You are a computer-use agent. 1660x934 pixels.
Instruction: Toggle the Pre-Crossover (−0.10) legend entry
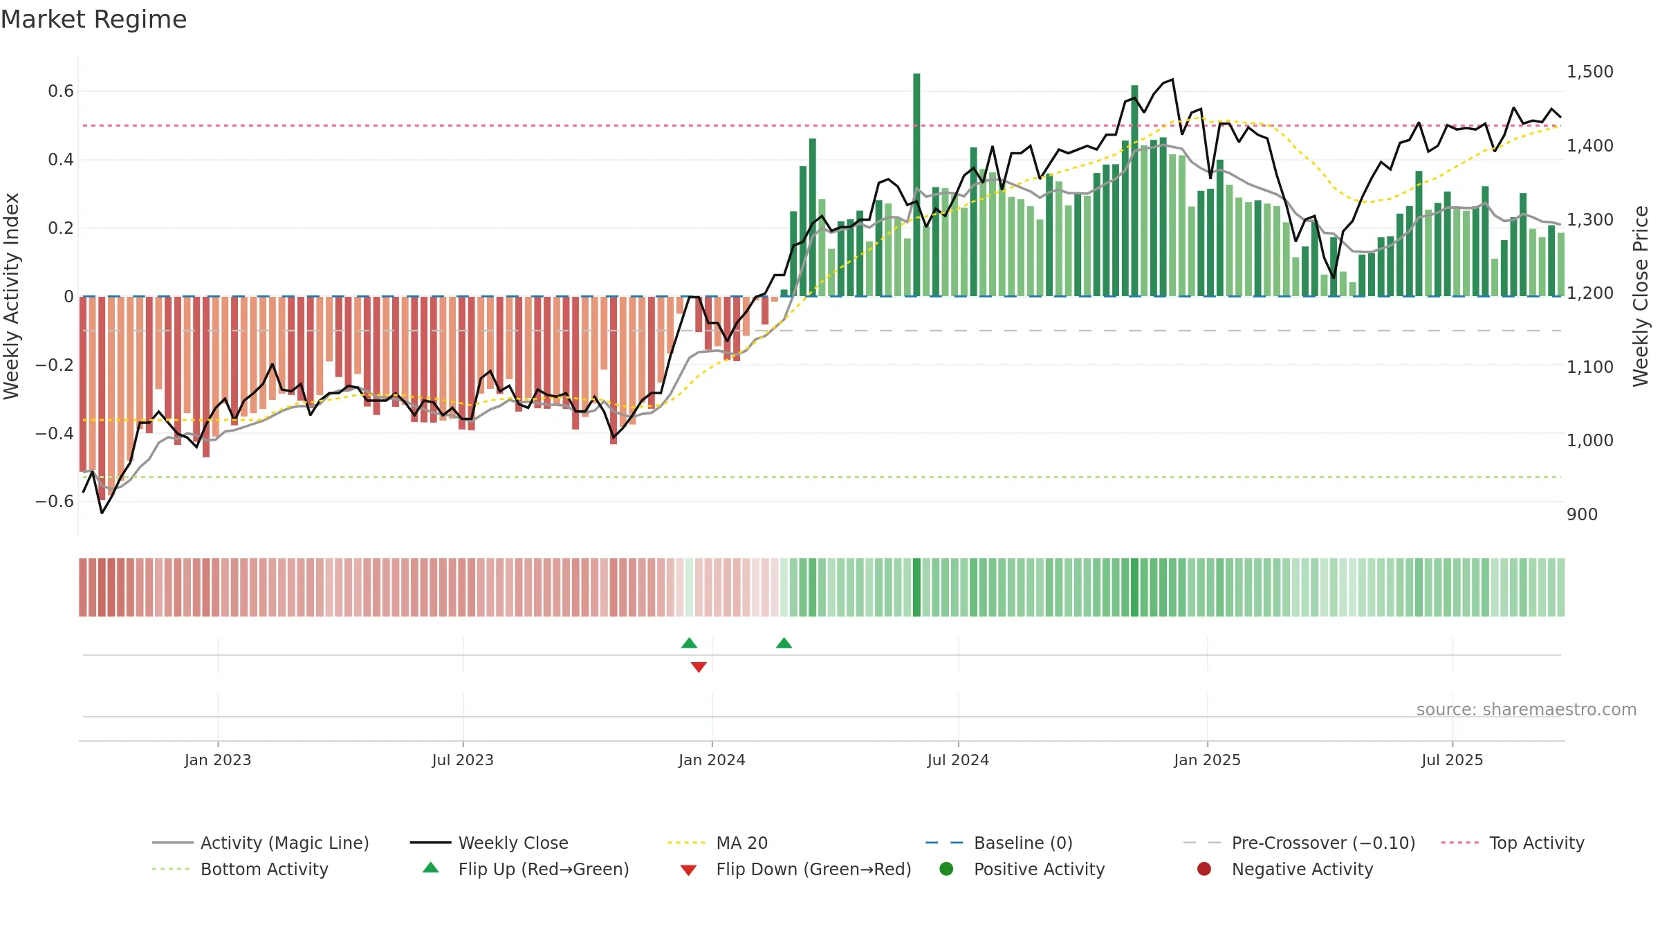point(1299,843)
